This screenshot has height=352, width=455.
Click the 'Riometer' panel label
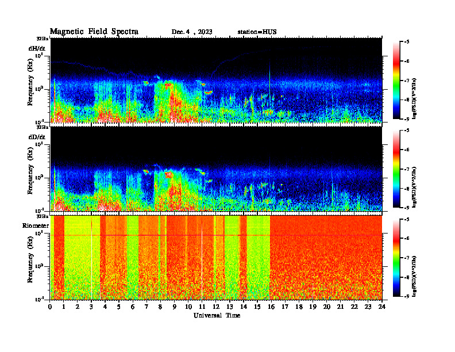coord(36,225)
